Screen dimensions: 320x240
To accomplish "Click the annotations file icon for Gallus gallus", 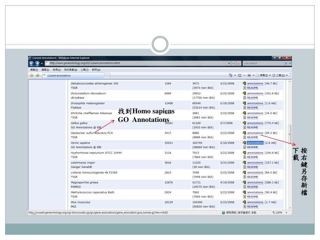I will pos(244,123).
